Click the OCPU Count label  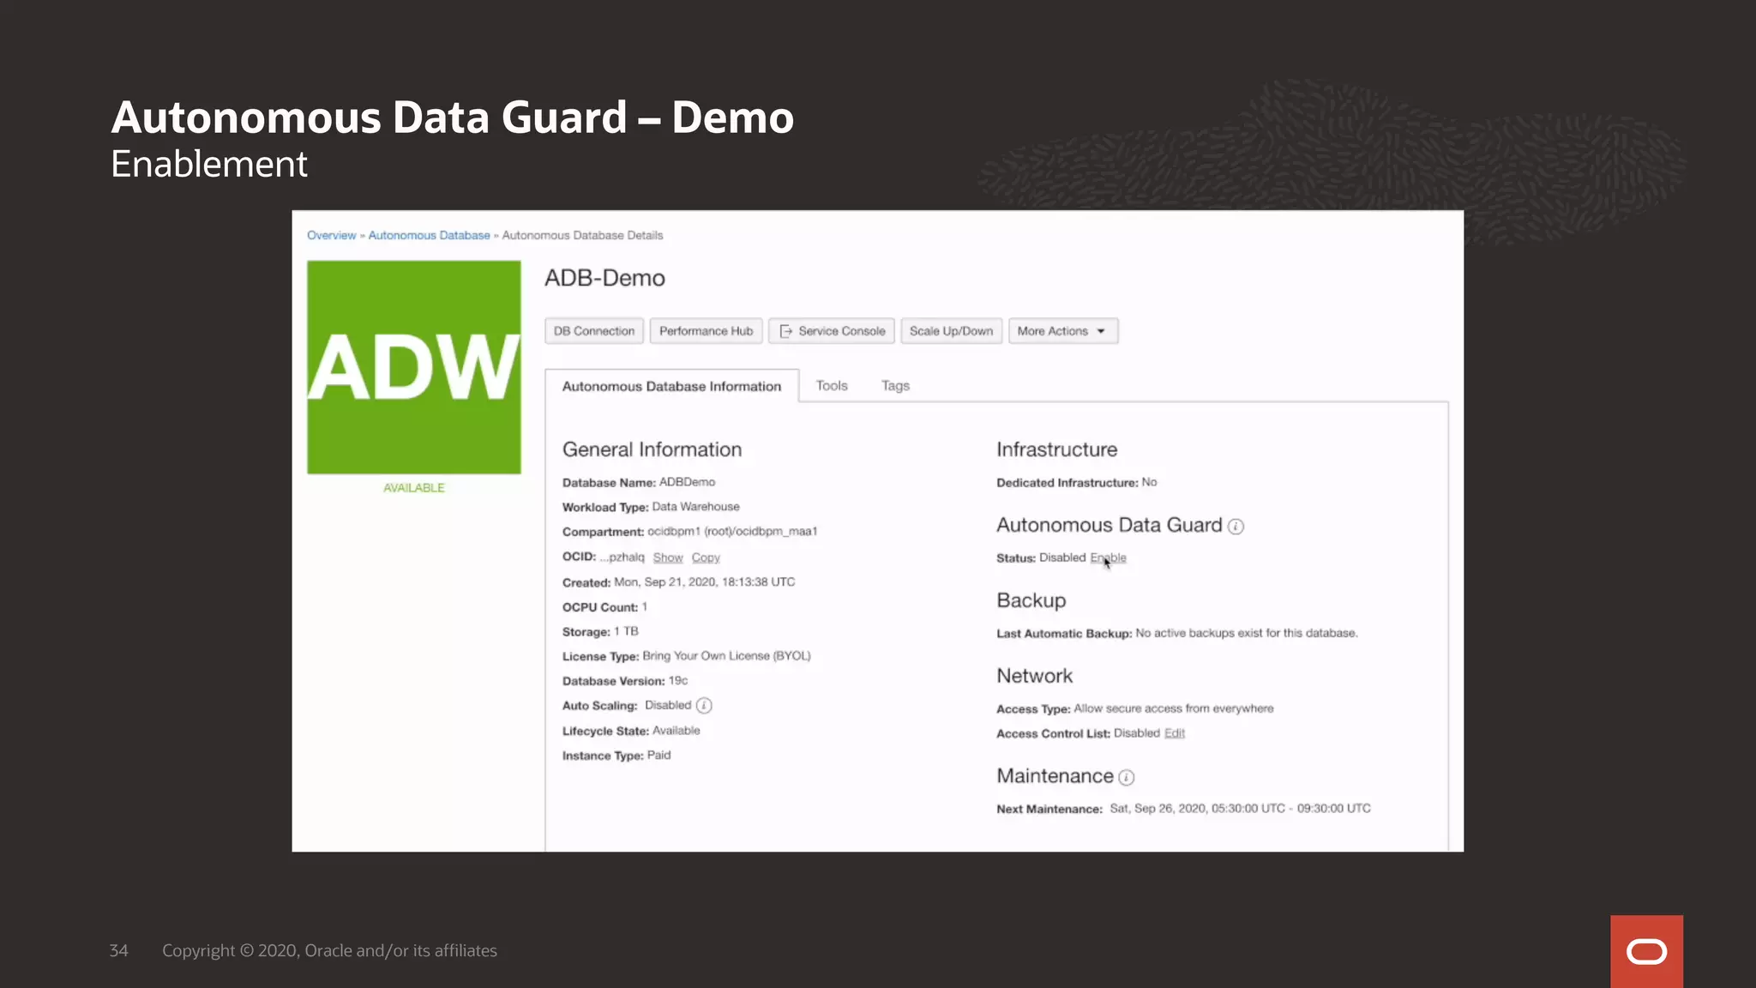click(600, 607)
